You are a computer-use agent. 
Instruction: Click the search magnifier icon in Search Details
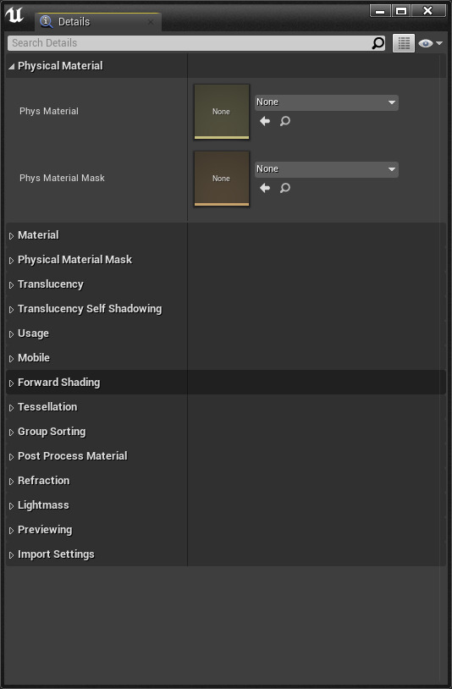pos(378,43)
